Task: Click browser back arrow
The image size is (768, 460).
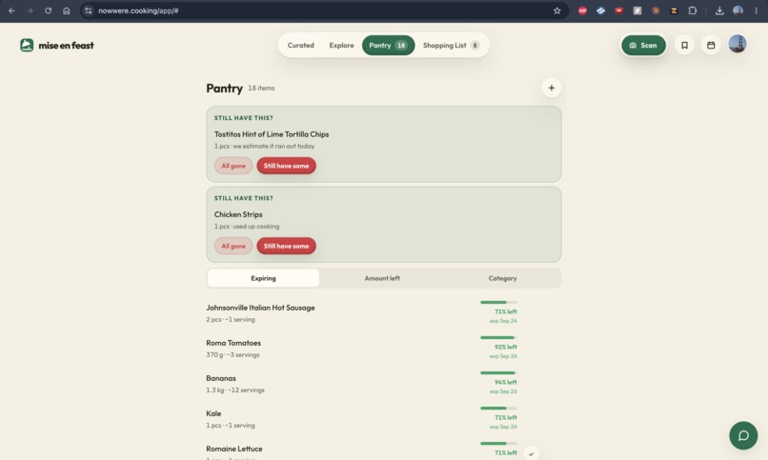Action: 11,10
